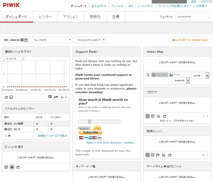This screenshot has height=182, width=213.
Task: Open the graph range dropdown showing 30
Action: pos(64,97)
